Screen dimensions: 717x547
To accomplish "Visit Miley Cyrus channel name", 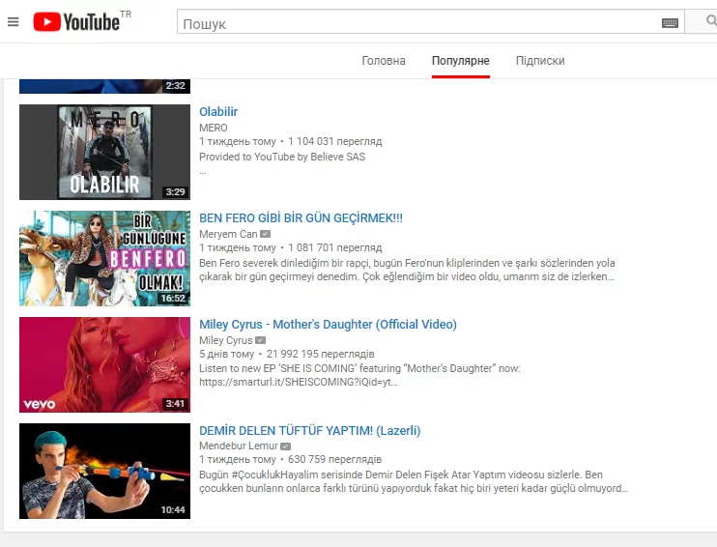I will coord(226,340).
